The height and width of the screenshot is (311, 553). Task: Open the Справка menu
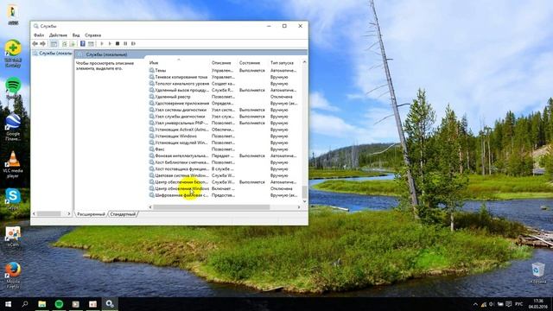point(92,35)
